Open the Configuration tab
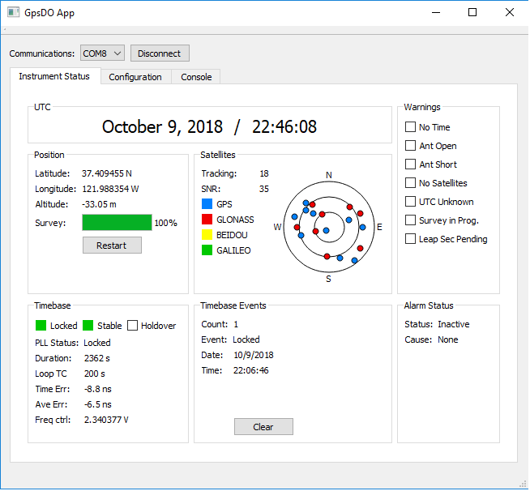 [x=135, y=77]
